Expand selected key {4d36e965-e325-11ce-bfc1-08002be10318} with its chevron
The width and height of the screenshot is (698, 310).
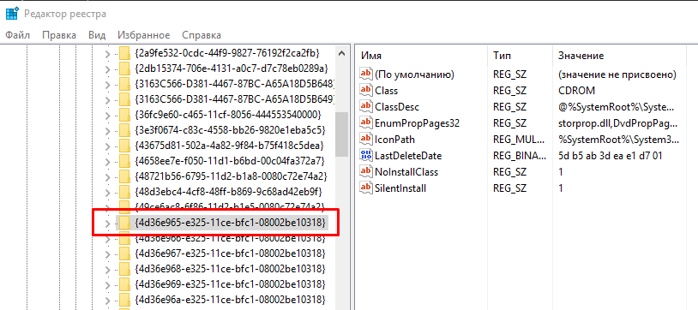coord(107,223)
